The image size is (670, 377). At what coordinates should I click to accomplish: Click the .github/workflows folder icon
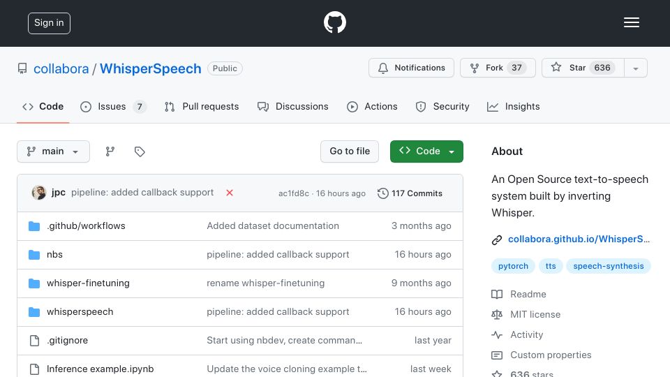pos(34,226)
